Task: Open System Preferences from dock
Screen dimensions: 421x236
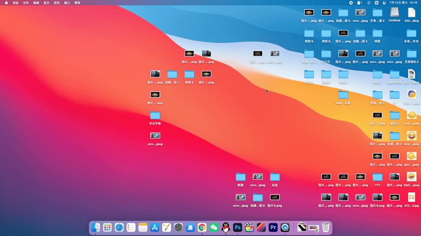Action: coord(178,228)
